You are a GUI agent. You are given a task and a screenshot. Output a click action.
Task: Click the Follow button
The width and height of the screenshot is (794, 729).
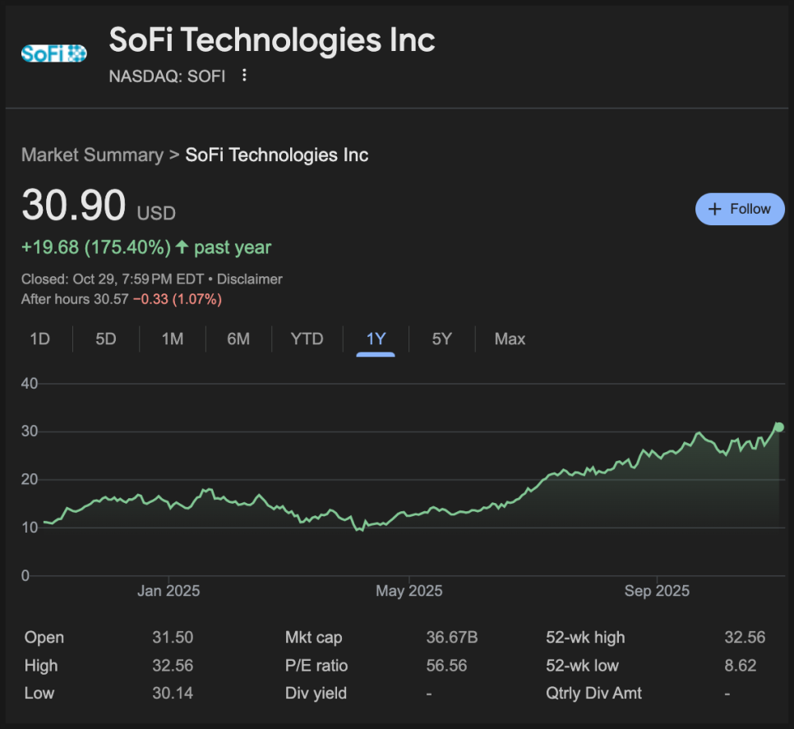pos(740,209)
